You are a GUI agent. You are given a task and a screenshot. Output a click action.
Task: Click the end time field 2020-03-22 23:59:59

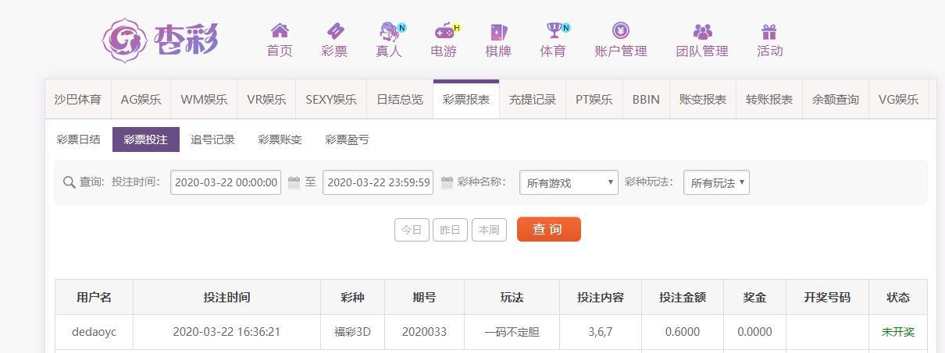point(378,182)
